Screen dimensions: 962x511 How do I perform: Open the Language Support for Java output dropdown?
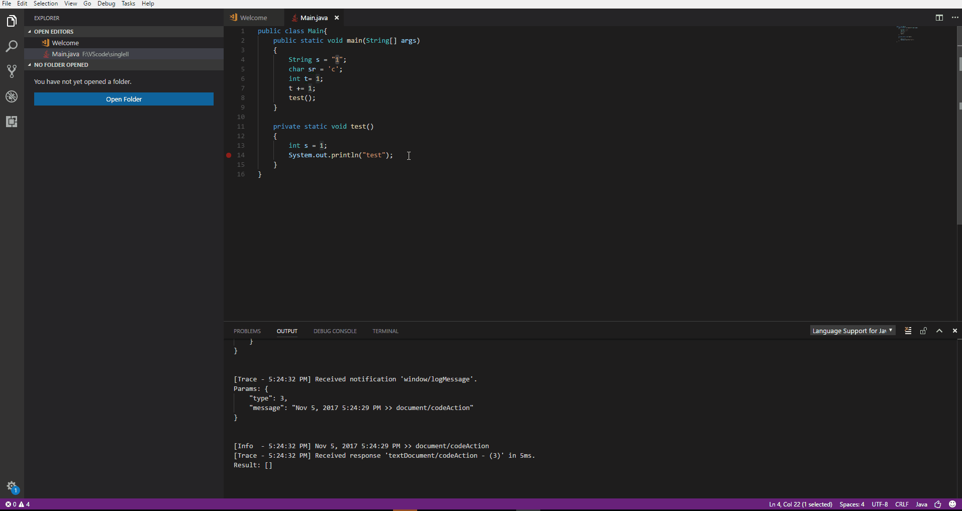852,331
